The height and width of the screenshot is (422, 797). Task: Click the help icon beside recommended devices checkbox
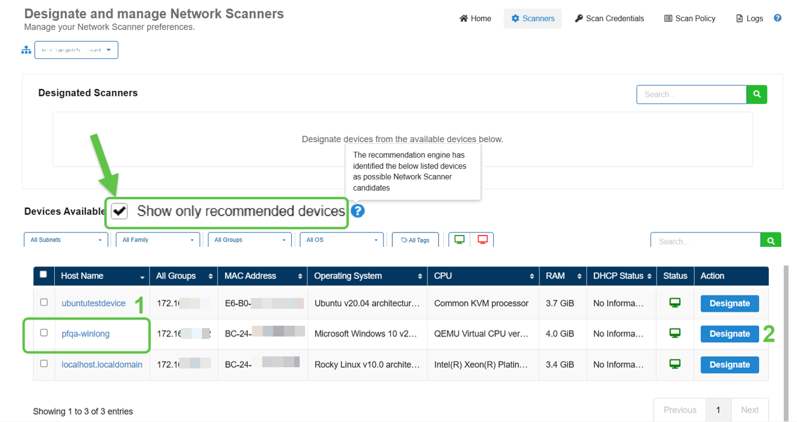point(358,211)
